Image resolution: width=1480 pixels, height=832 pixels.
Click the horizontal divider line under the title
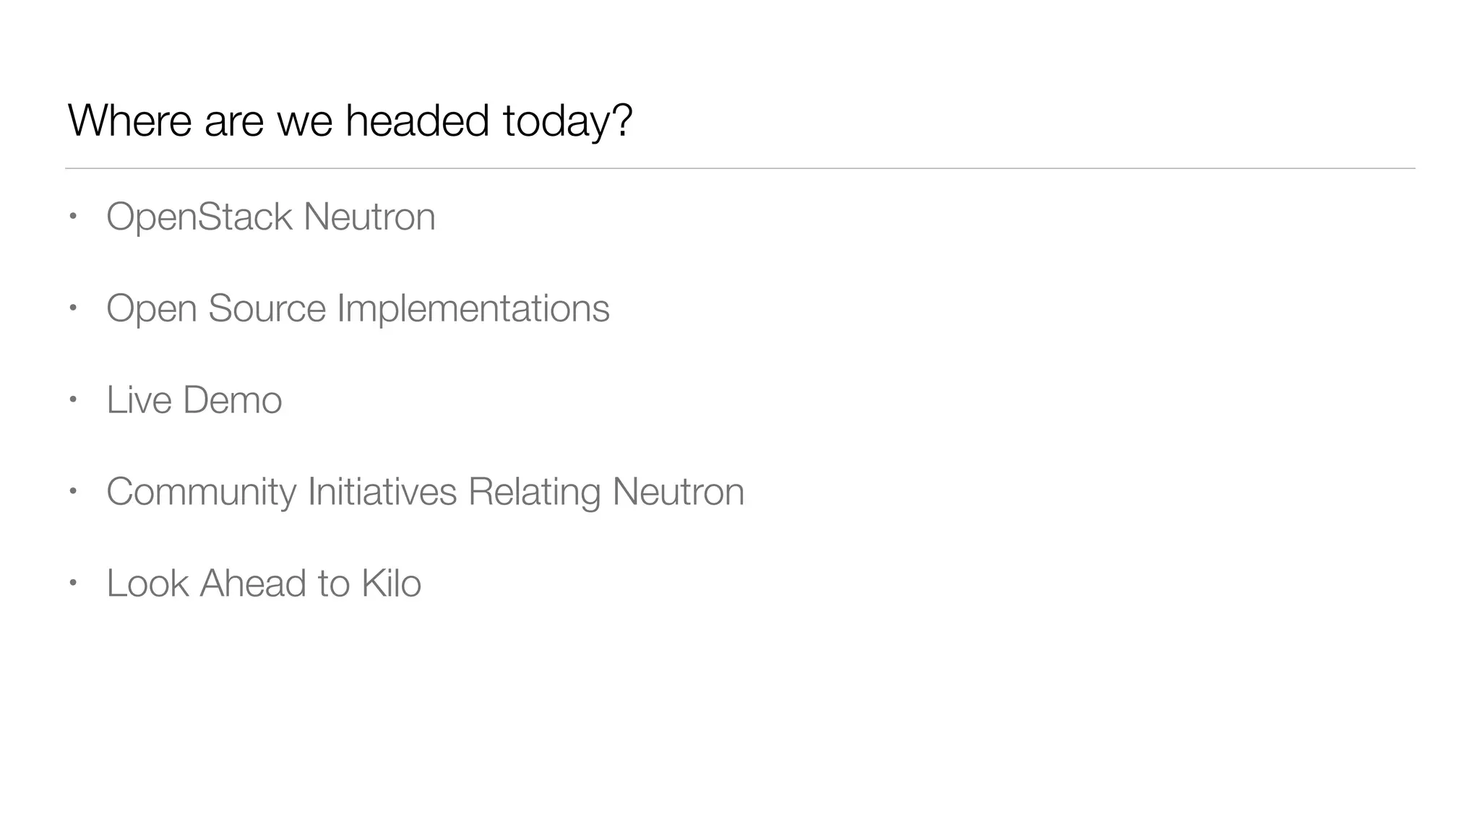click(740, 168)
